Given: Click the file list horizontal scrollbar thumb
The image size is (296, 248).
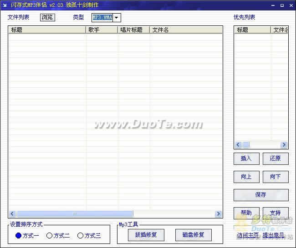Looking at the screenshot, I should (x=75, y=213).
